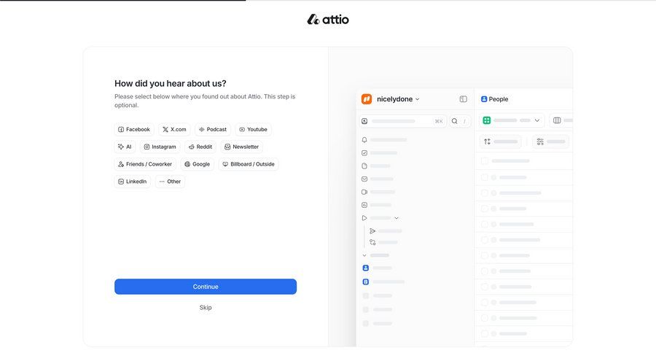656x353 pixels.
Task: Skip this optional step
Action: [x=206, y=308]
